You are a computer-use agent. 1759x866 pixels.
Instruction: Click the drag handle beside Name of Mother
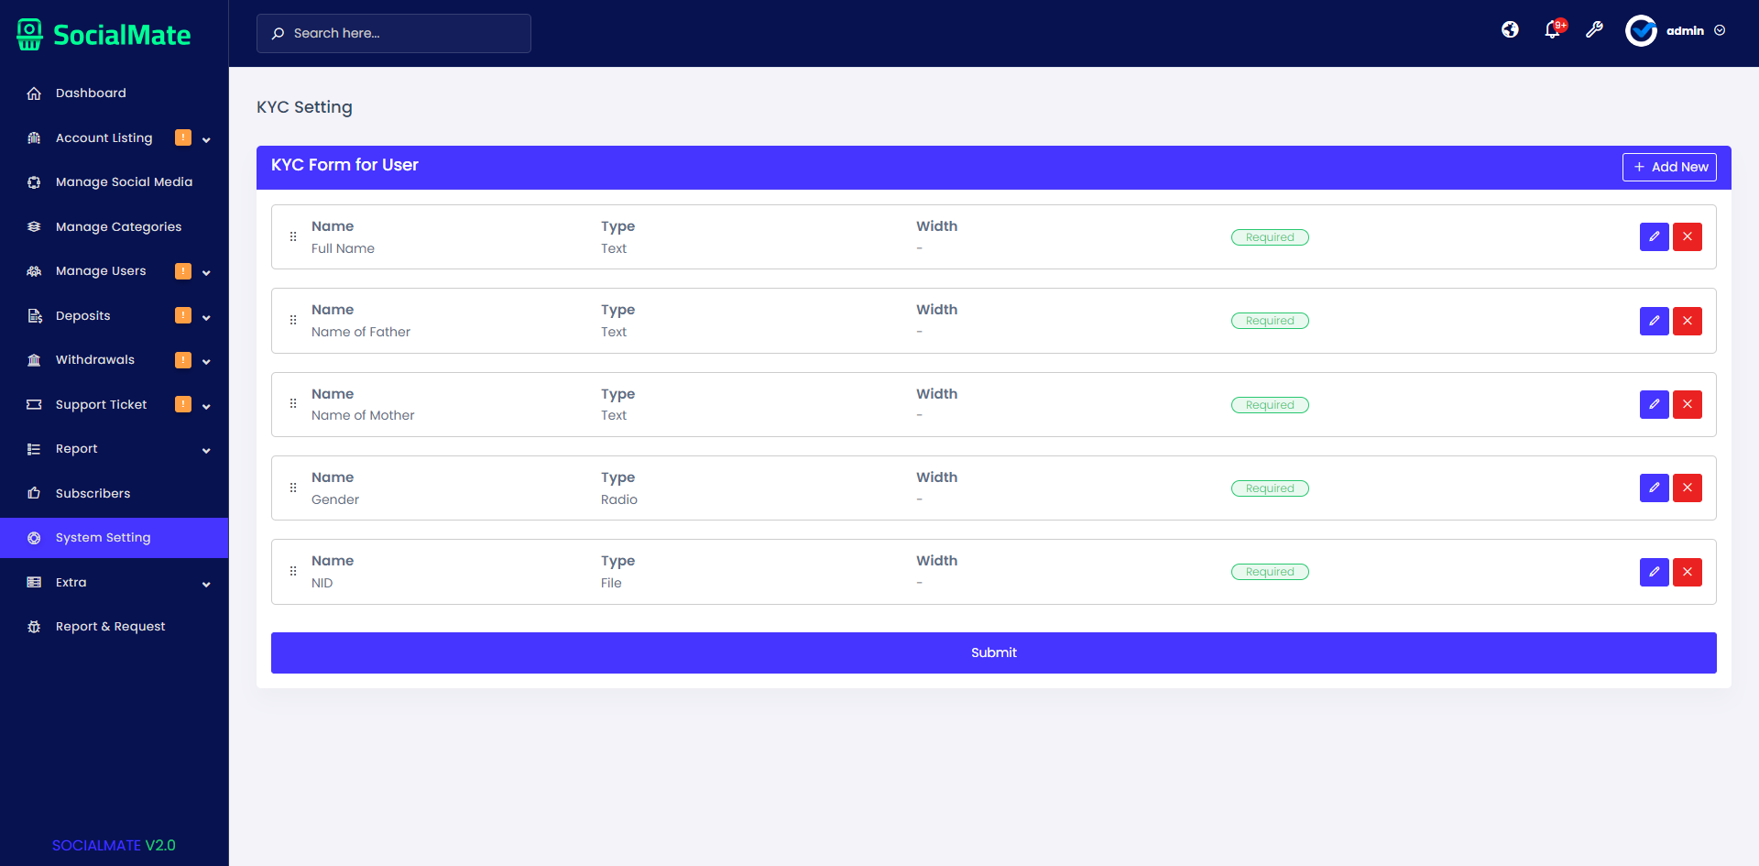coord(293,404)
